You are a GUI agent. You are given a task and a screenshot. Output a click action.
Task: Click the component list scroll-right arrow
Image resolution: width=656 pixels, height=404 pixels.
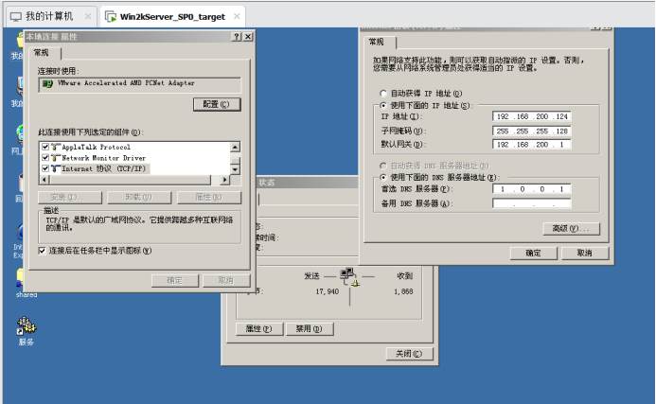[225, 180]
